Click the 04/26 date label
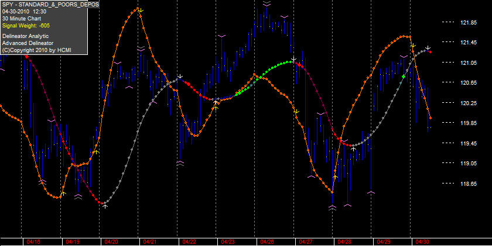This screenshot has height=246, width=492. 267,242
